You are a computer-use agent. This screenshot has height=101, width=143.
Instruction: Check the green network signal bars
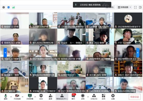[x=13, y=7]
